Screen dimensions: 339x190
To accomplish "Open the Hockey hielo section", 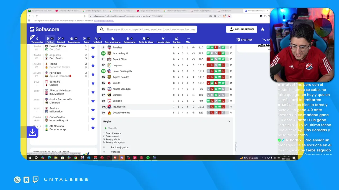I will tap(163, 40).
